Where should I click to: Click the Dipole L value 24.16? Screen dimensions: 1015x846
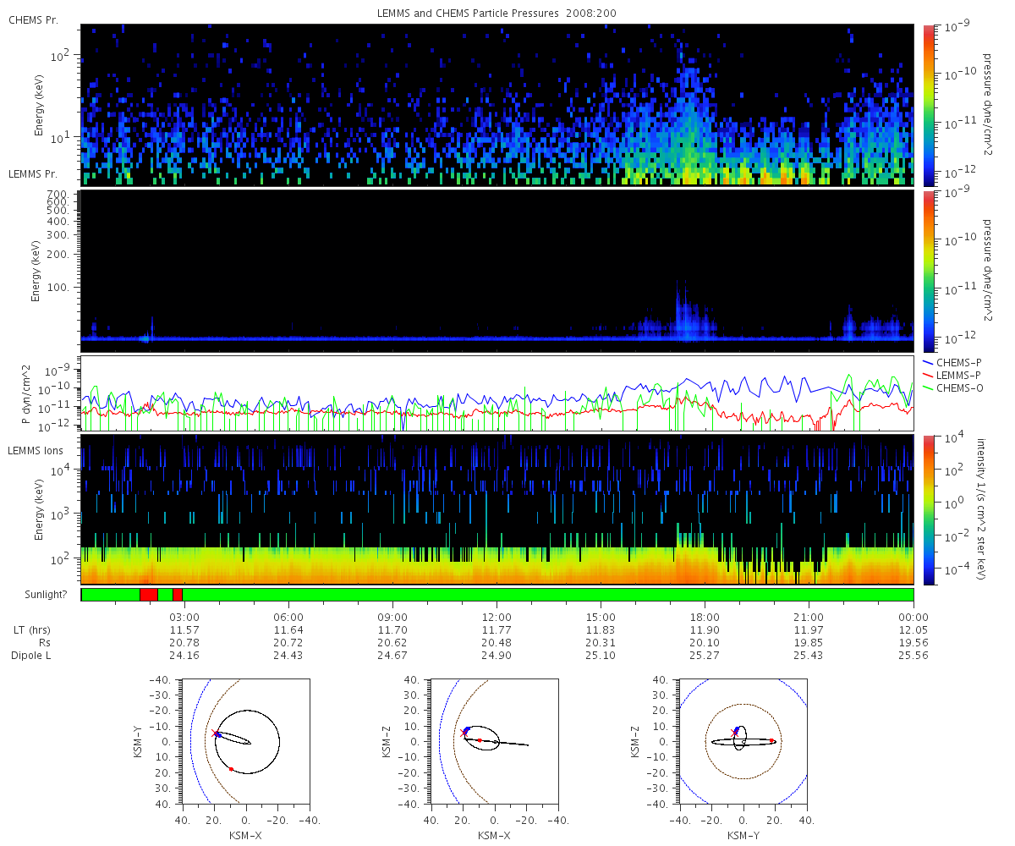[x=184, y=656]
